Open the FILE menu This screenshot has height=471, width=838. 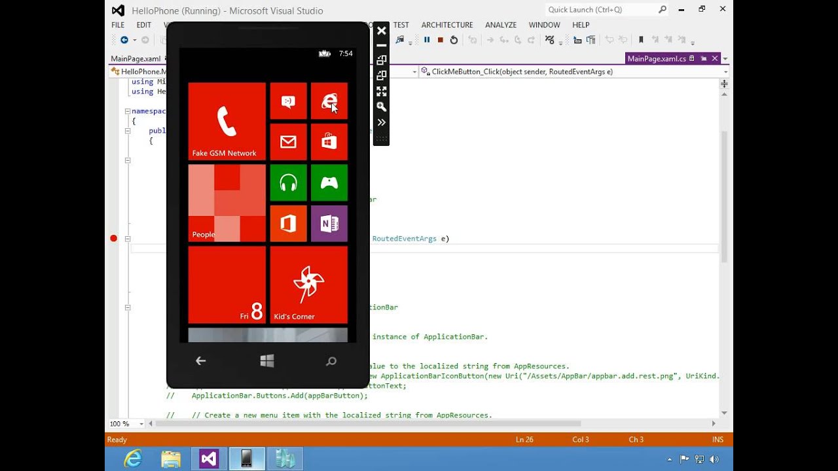pos(118,25)
